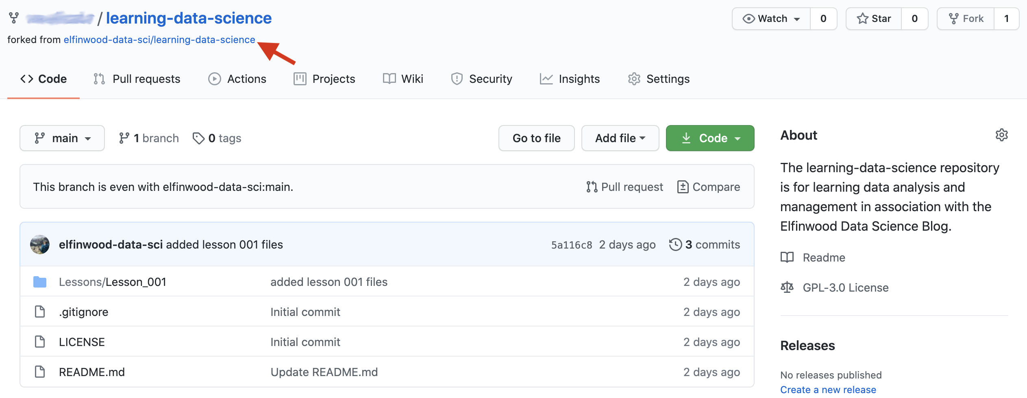Expand the main branch selector
Viewport: 1027px width, 398px height.
point(62,138)
